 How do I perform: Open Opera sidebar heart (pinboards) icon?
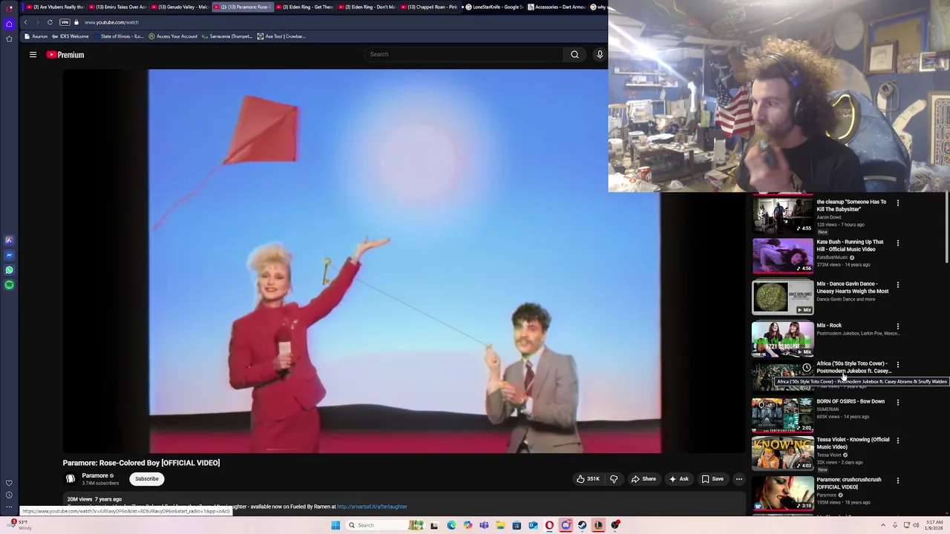click(x=9, y=483)
